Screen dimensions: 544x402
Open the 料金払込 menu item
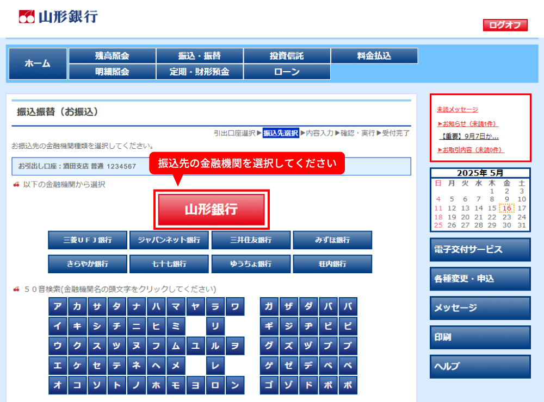[x=374, y=56]
